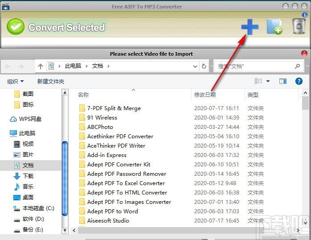Viewport: 311px width, 240px height.
Task: Sort by 名称 column header
Action: coord(83,95)
